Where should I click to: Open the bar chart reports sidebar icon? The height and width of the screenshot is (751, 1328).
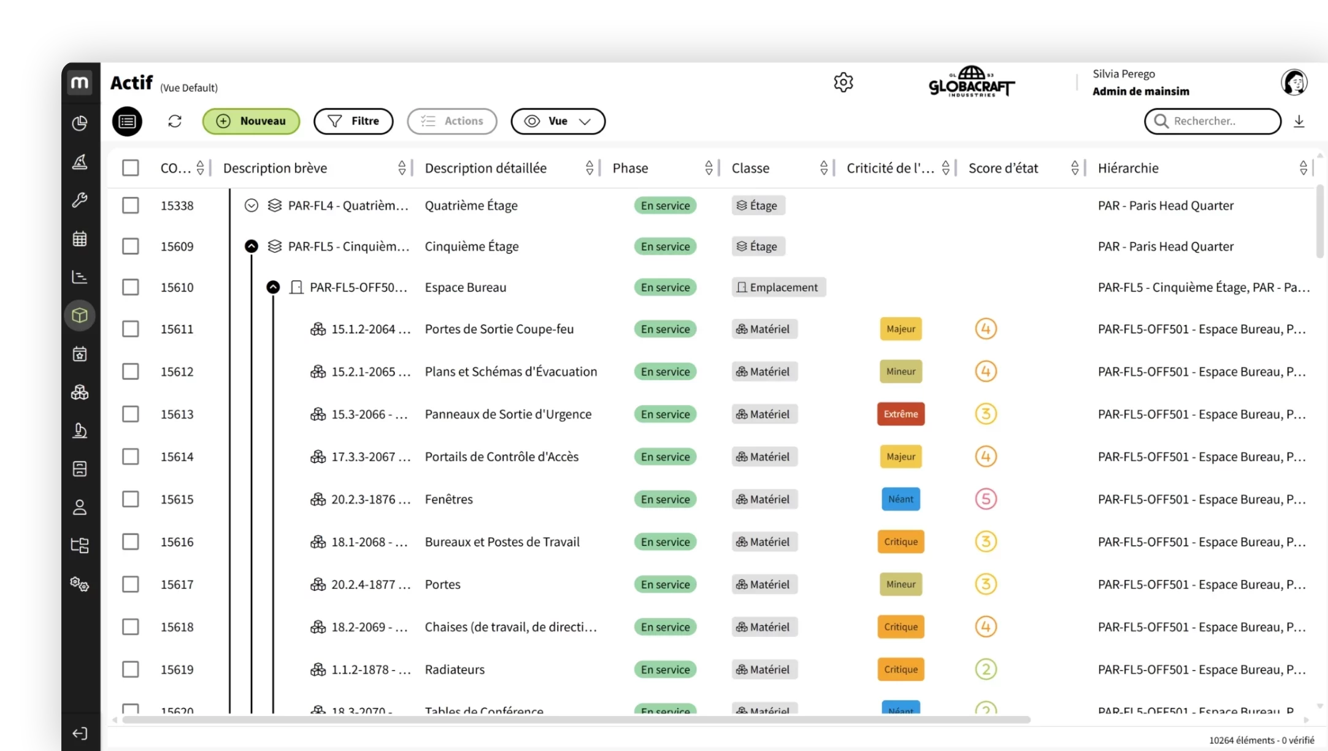click(x=80, y=277)
